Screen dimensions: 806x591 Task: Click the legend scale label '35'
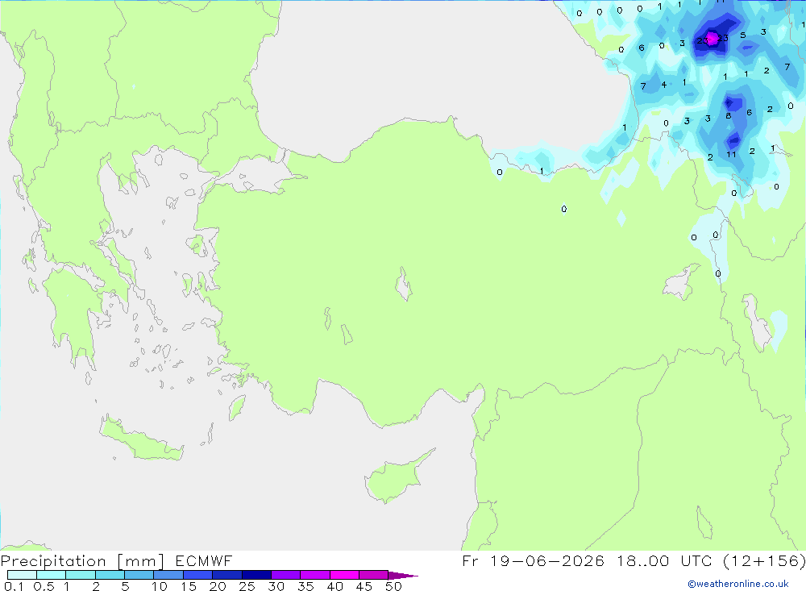[305, 586]
